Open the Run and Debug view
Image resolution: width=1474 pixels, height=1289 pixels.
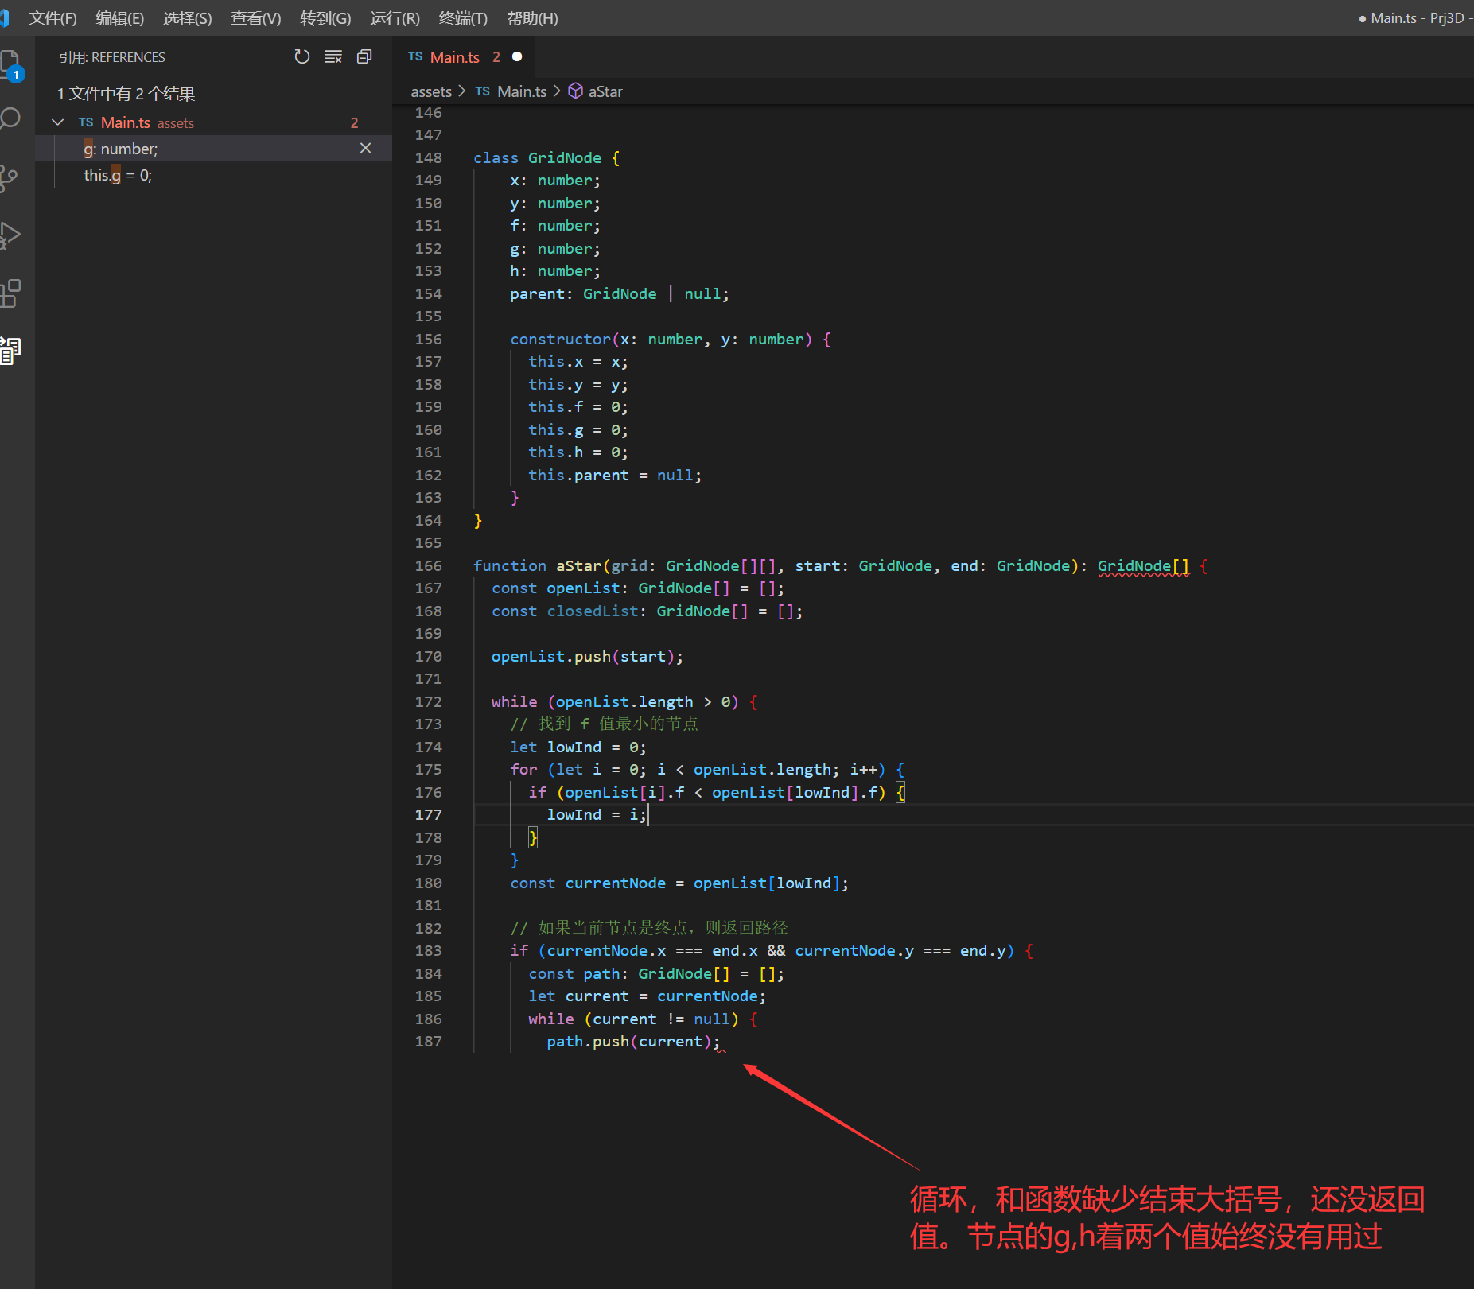point(10,235)
